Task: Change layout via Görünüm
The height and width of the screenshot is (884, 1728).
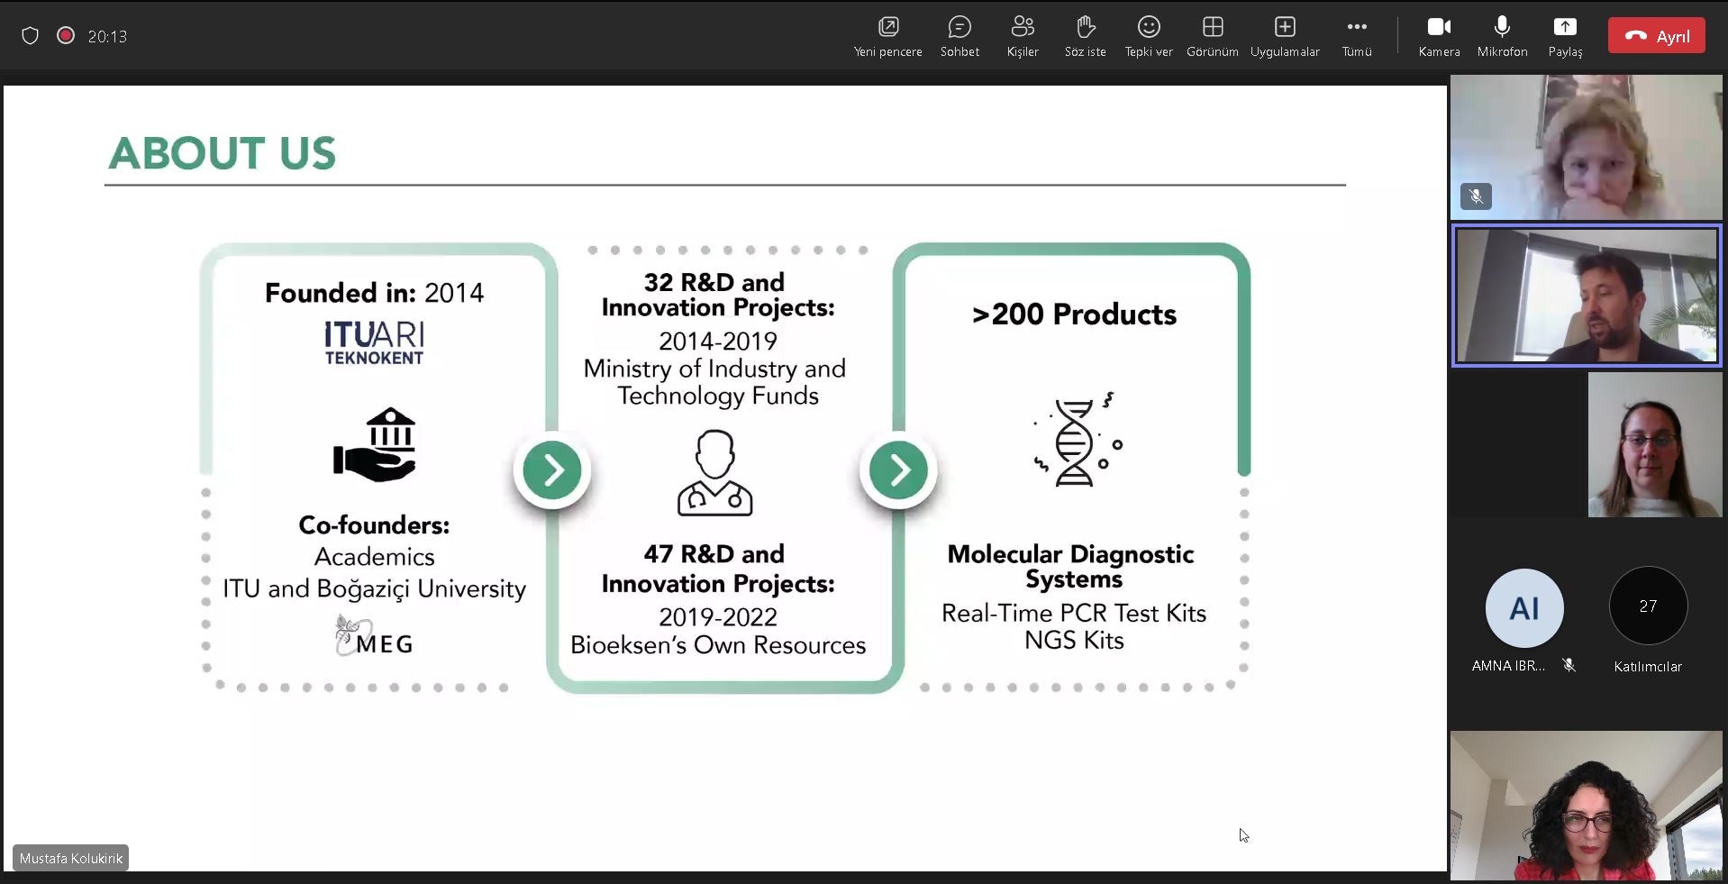Action: coord(1212,37)
